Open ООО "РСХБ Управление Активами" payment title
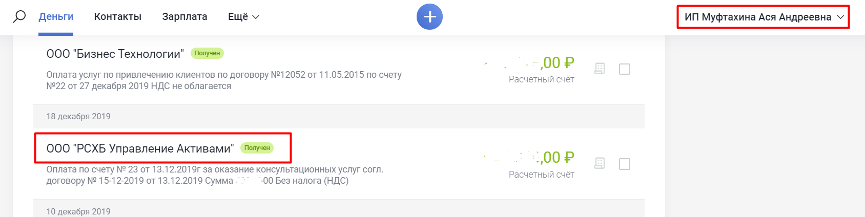Viewport: 865px width, 217px height. [x=139, y=148]
